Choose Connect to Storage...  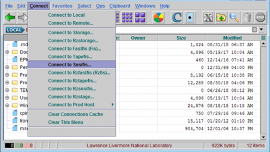pos(72,33)
